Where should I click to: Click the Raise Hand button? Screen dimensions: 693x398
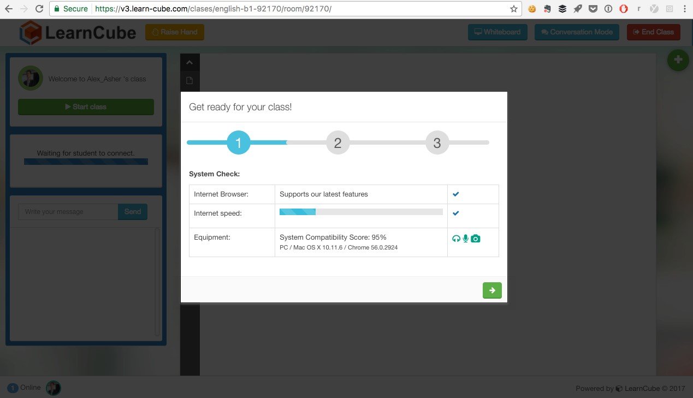[175, 32]
